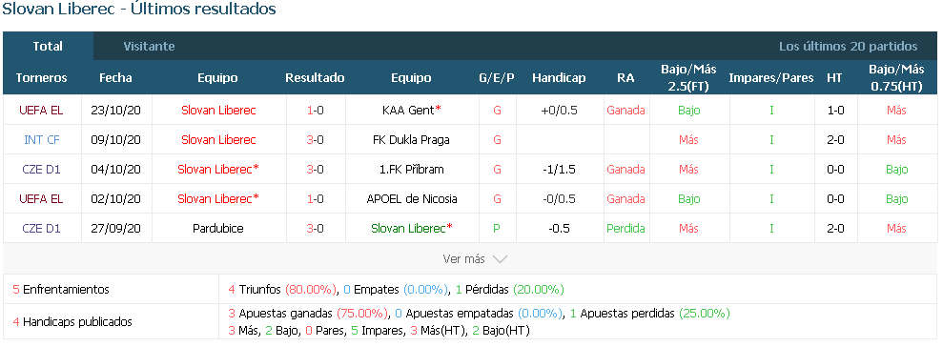Select the Total tab
The width and height of the screenshot is (943, 347).
pyautogui.click(x=48, y=47)
